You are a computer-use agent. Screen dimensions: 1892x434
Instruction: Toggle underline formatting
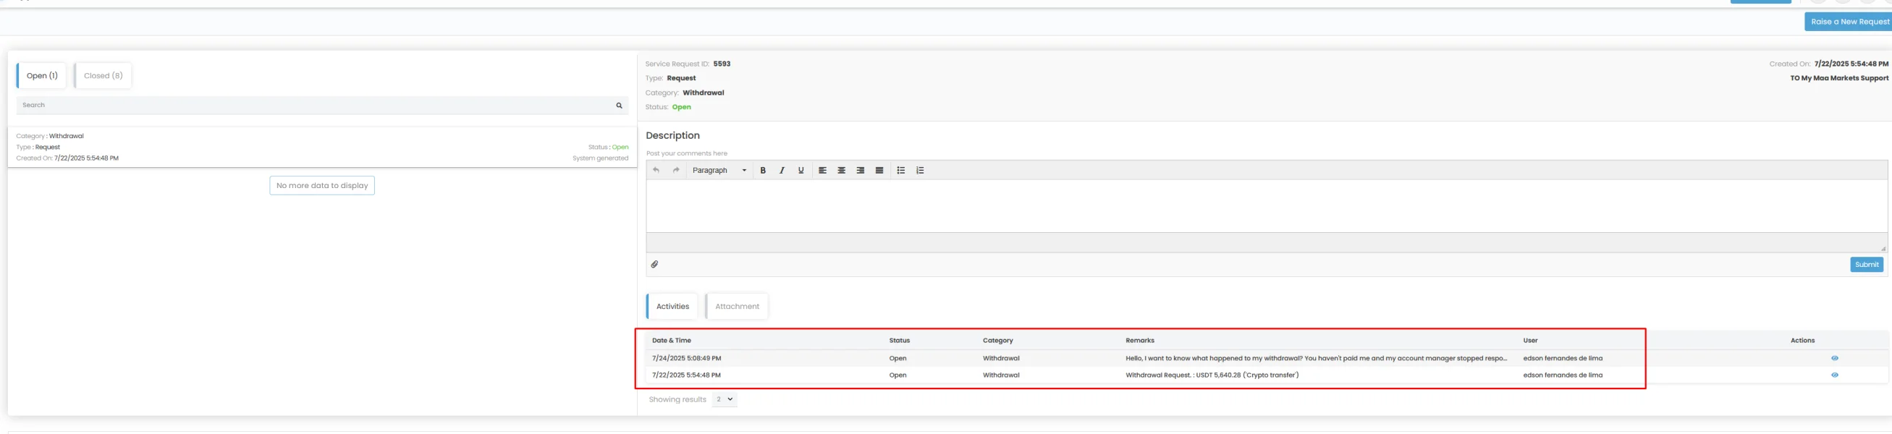(801, 171)
